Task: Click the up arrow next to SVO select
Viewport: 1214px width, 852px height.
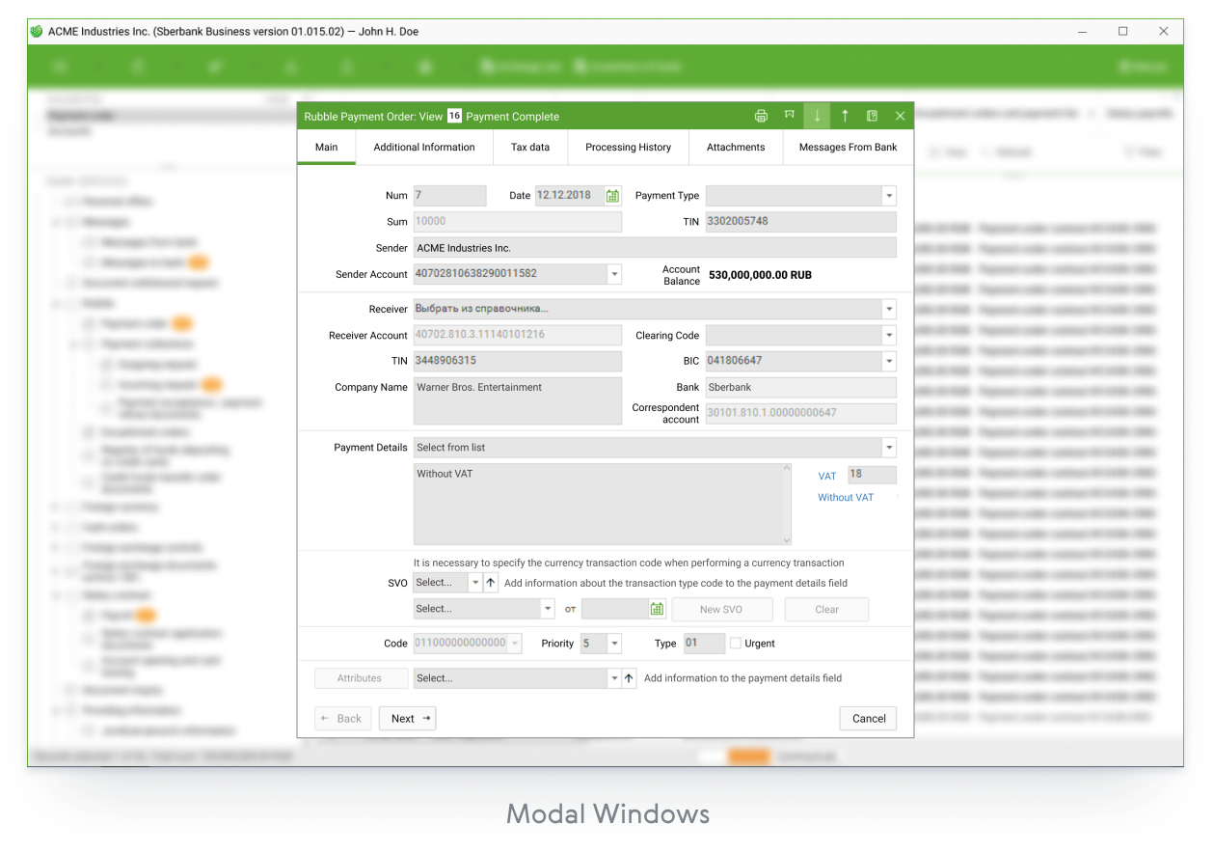Action: (x=491, y=583)
